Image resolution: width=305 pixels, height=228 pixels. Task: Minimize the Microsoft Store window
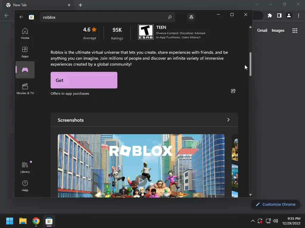tap(218, 15)
